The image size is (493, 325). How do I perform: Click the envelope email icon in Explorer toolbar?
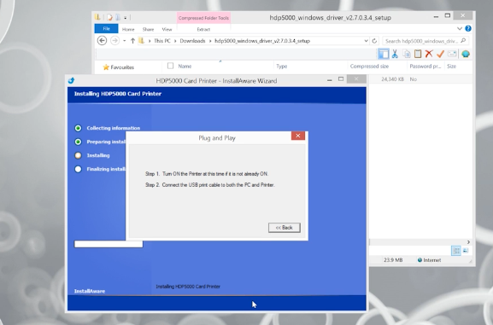pyautogui.click(x=452, y=54)
